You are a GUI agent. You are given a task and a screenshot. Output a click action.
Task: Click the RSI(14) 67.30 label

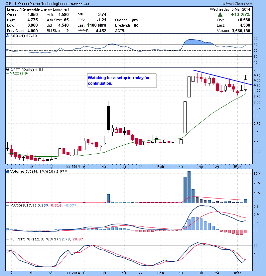(24, 36)
